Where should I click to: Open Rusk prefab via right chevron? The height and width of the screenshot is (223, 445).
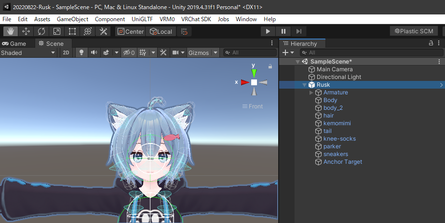441,85
